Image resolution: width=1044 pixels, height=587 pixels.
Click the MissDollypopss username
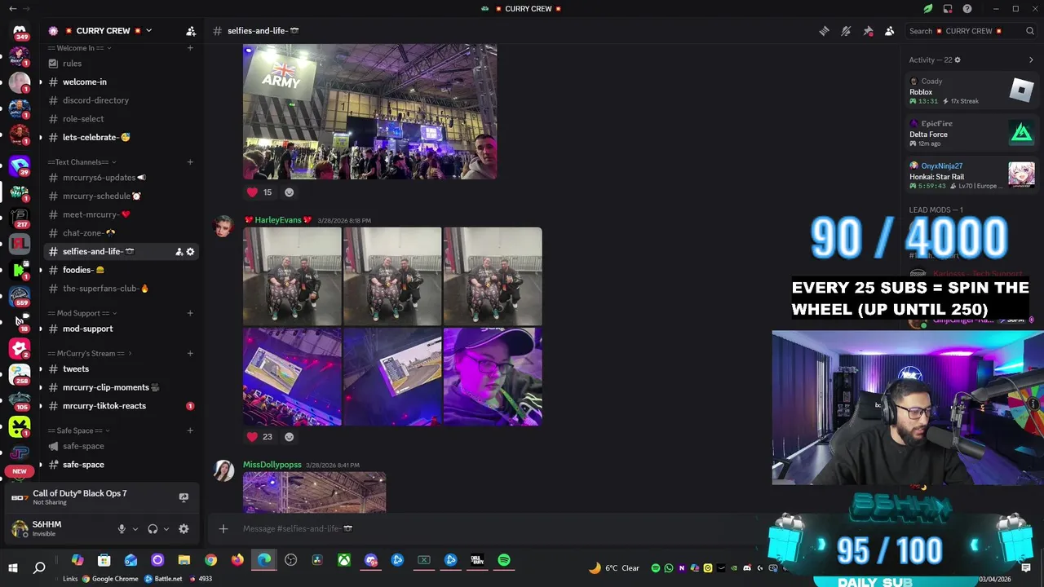tap(272, 465)
